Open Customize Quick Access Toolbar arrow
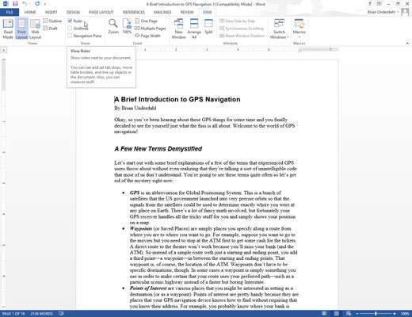This screenshot has height=317, width=412. 45,4
